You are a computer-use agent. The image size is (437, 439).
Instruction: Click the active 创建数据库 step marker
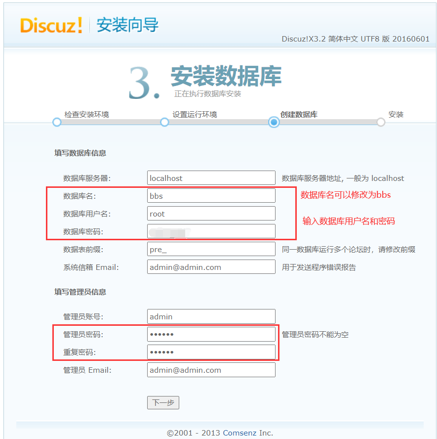[x=274, y=122]
